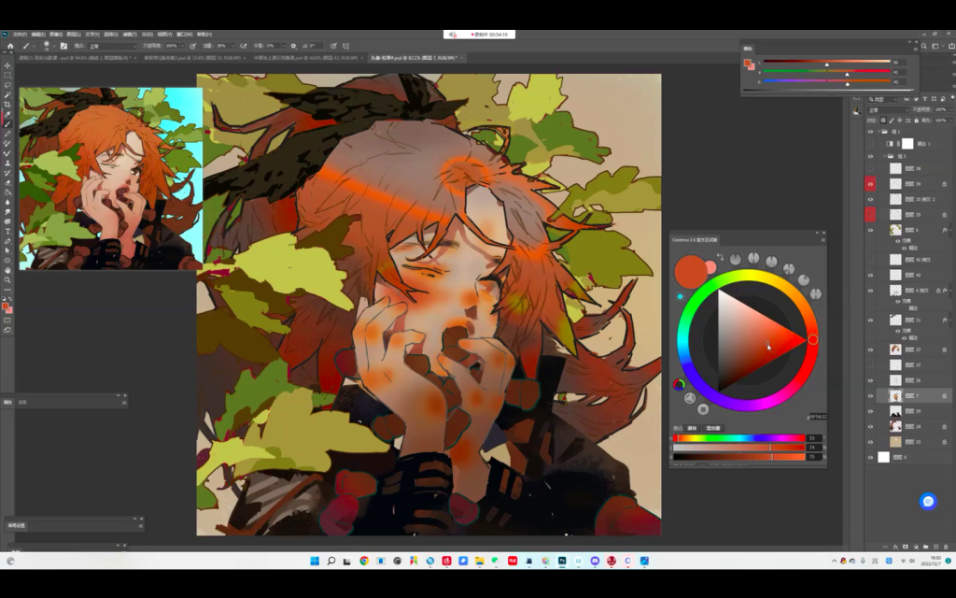Select the Zoom magnifier tool
The height and width of the screenshot is (598, 956).
click(x=7, y=279)
